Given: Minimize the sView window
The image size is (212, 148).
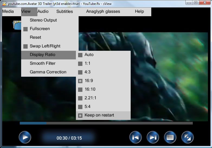Looking at the screenshot, I should click(189, 2).
